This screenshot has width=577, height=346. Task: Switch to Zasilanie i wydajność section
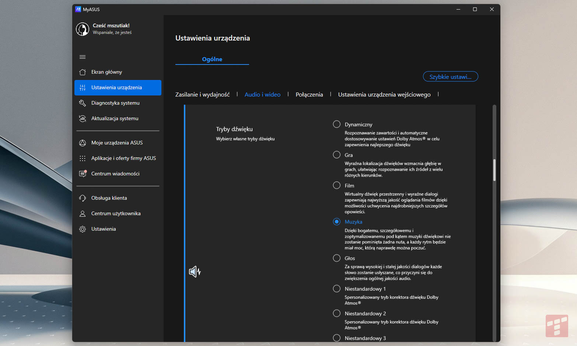click(202, 95)
